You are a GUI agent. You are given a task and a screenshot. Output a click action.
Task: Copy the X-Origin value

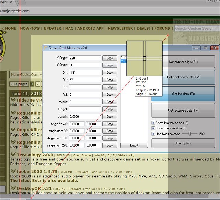(110, 58)
